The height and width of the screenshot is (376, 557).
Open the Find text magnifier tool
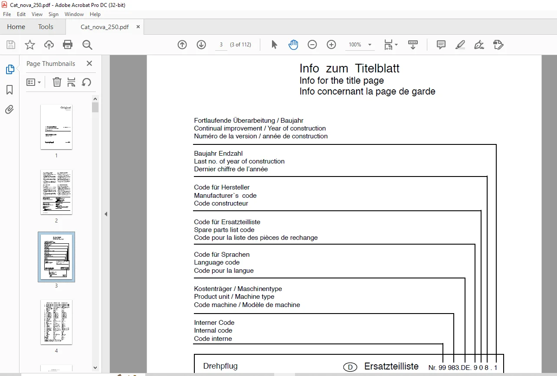(87, 45)
